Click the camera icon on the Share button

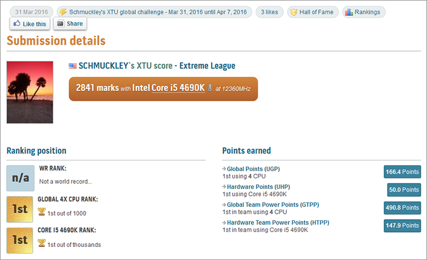(x=60, y=23)
